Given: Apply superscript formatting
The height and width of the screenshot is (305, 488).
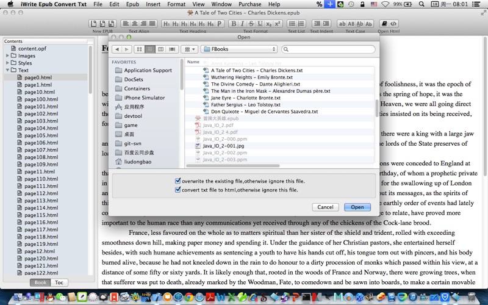Looking at the screenshot, I should click(x=278, y=24).
